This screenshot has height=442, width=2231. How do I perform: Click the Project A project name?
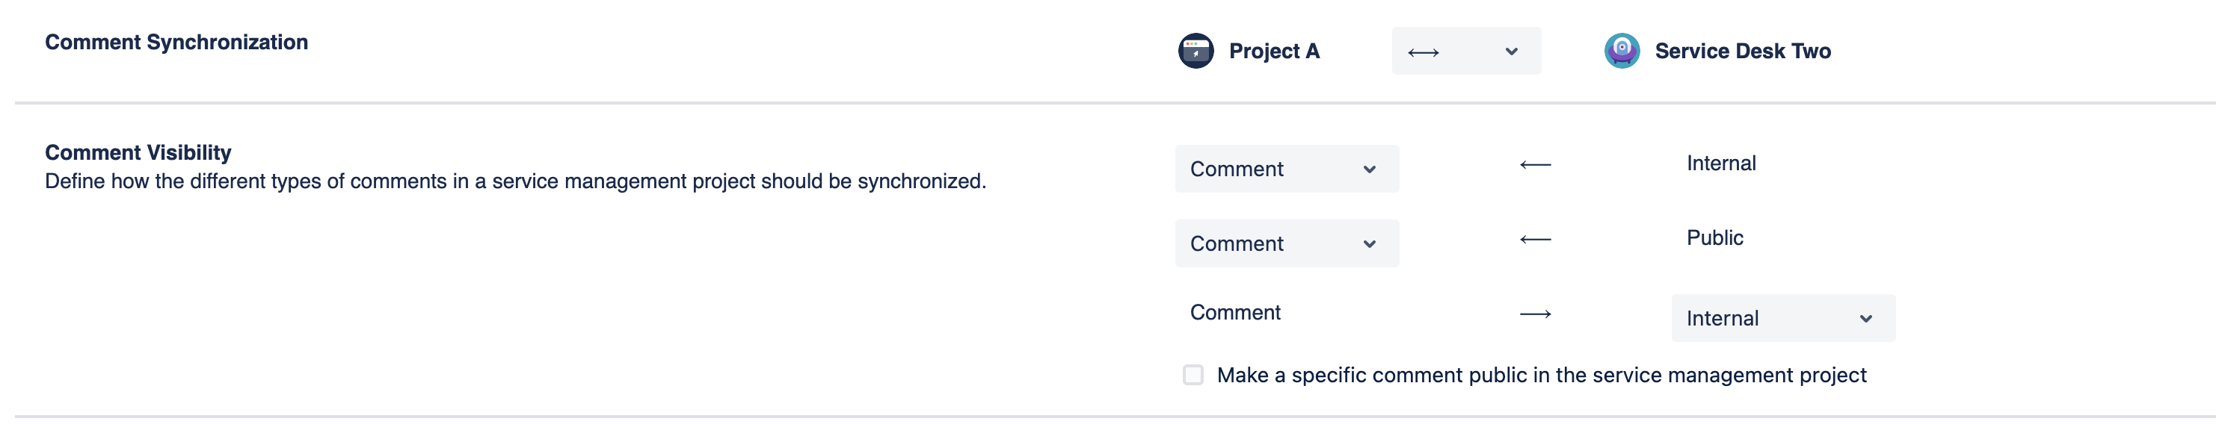1274,51
